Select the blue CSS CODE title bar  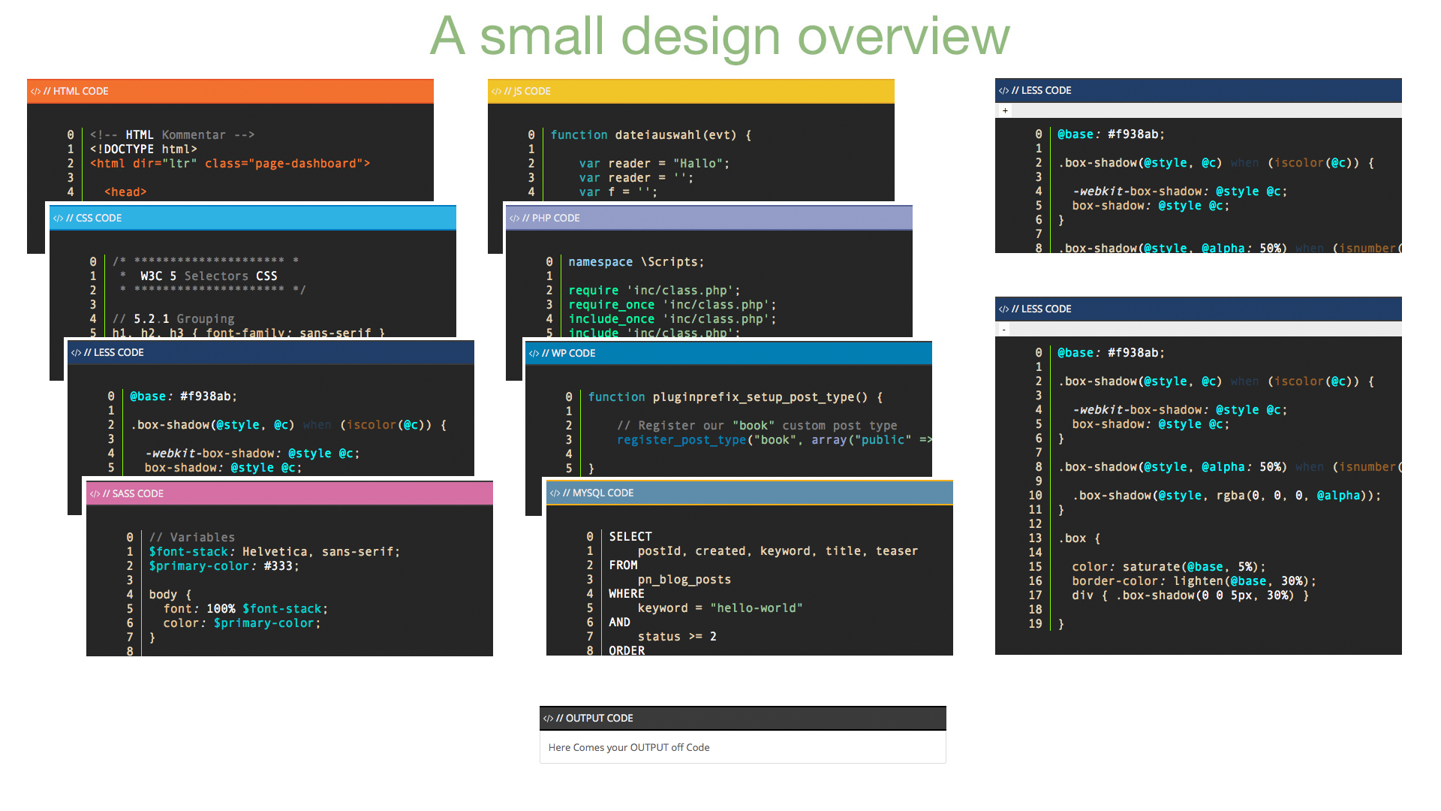pos(253,218)
